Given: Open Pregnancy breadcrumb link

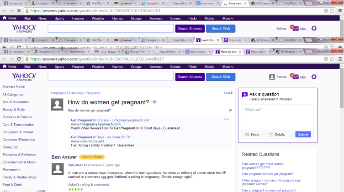Looking at the screenshot, I should pyautogui.click(x=93, y=93).
